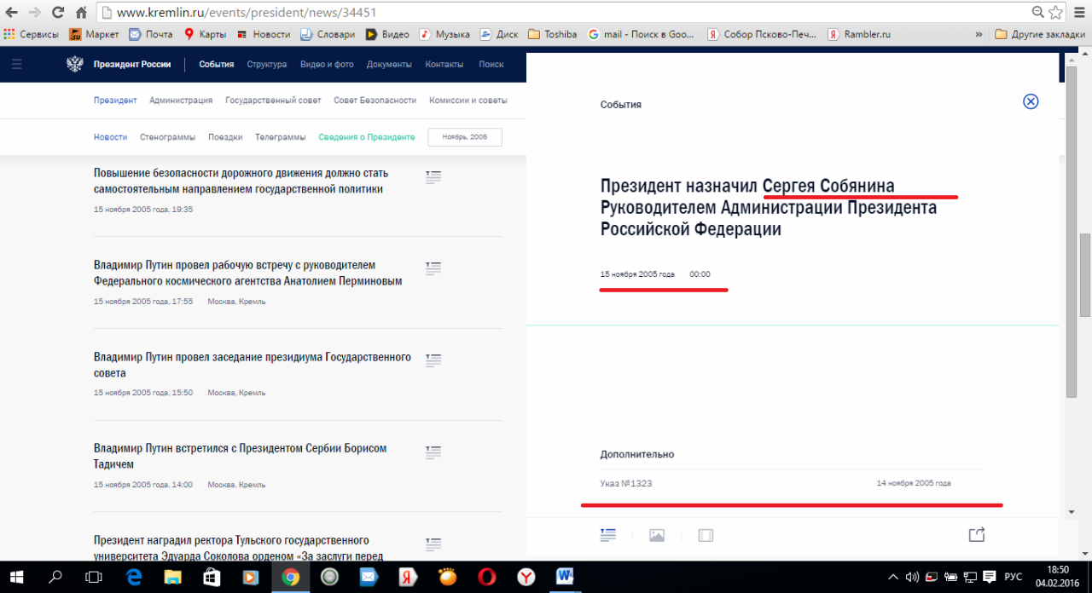Open the Почта bookmark
1092x593 pixels.
(151, 34)
